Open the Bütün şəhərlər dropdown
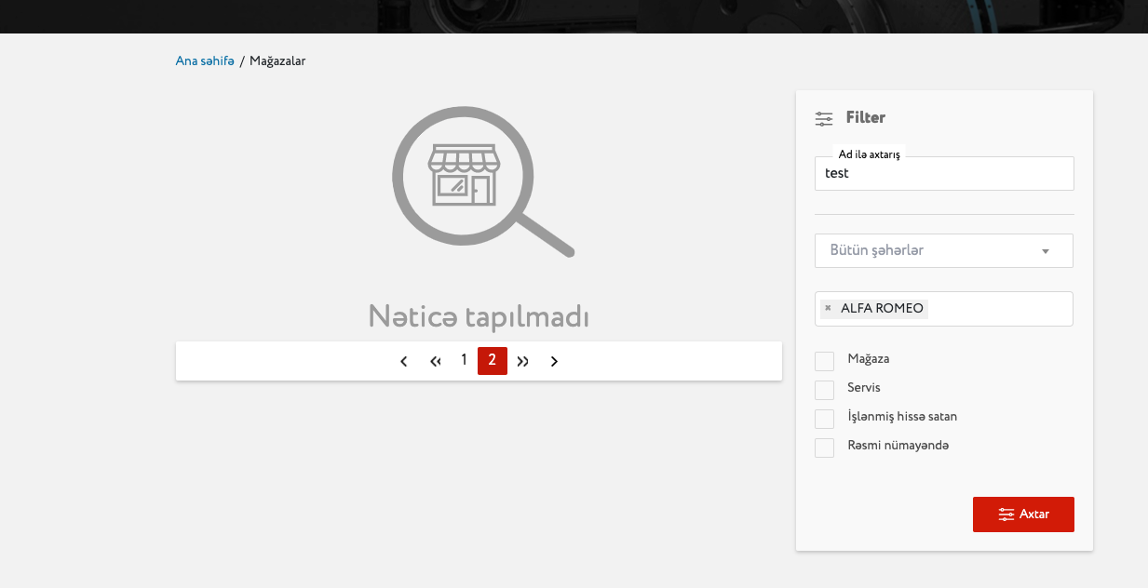This screenshot has height=588, width=1148. point(931,251)
